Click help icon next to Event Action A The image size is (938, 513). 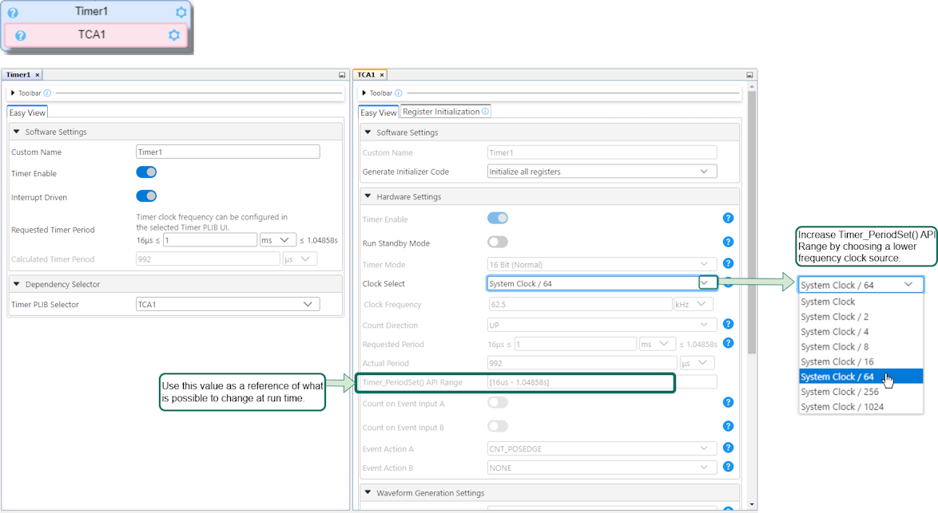728,448
